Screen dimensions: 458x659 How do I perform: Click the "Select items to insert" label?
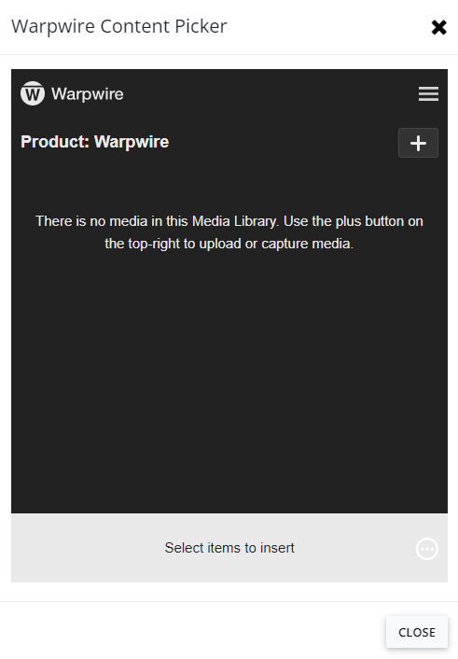point(229,548)
